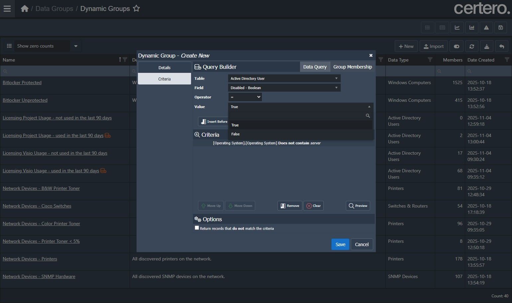Viewport: 512px width, 303px height.
Task: Go to the home page icon
Action: coord(25,9)
